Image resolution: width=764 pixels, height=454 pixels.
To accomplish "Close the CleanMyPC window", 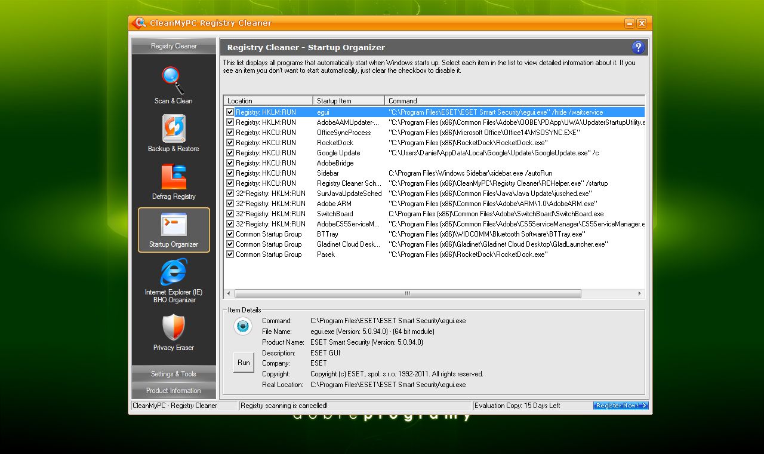I will coord(642,23).
